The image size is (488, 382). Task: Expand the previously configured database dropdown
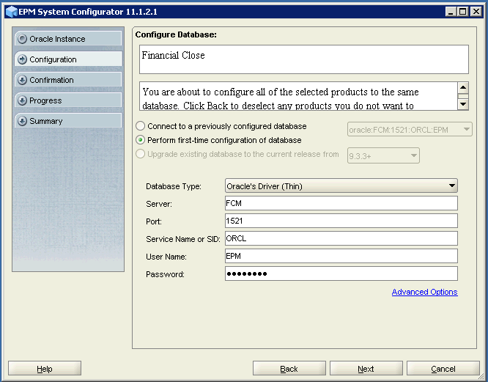click(x=466, y=130)
